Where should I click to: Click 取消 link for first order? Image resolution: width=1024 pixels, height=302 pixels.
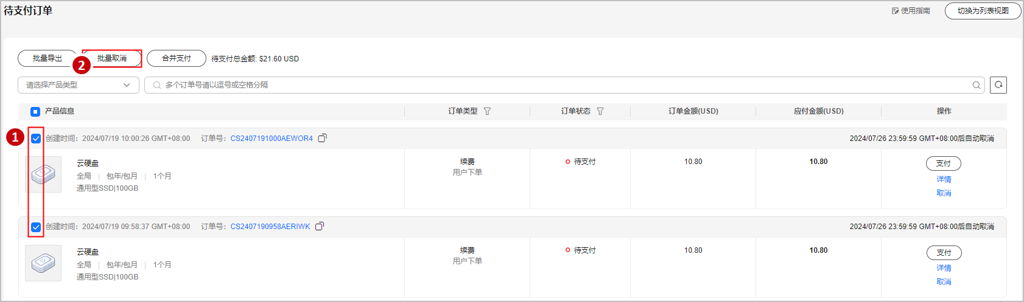click(x=944, y=193)
